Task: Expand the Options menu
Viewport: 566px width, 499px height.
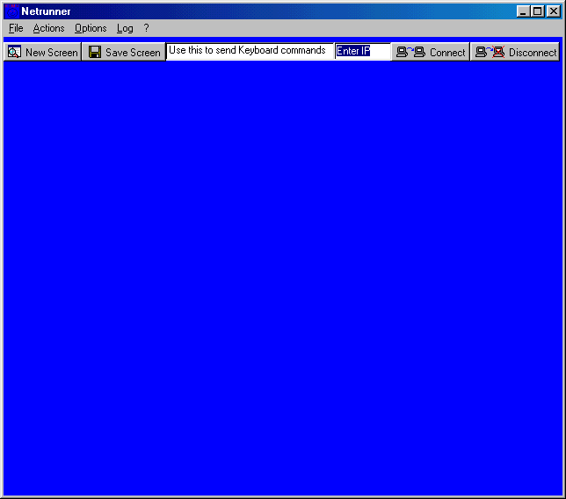Action: pyautogui.click(x=91, y=28)
